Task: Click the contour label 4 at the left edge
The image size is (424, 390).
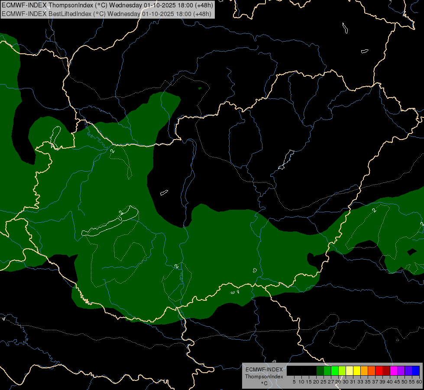Action: [4, 319]
